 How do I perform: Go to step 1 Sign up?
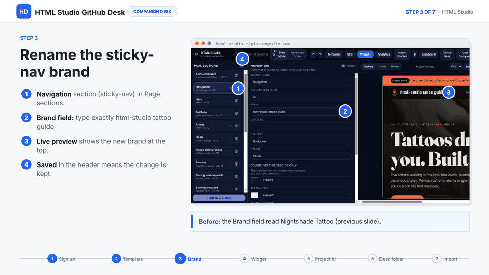62,259
